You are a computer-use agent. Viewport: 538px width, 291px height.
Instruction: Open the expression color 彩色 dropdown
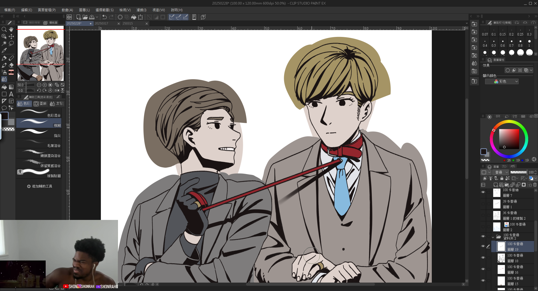tap(502, 81)
